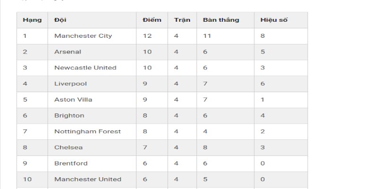Click the Manchester United team cell
Screen dimensions: 378x189
92,179
